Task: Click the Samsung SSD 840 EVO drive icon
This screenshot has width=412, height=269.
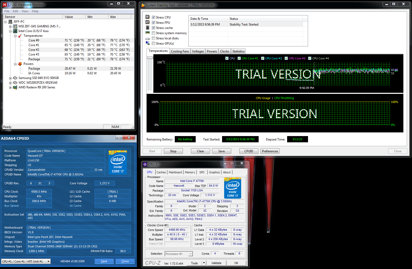Action: [15, 78]
